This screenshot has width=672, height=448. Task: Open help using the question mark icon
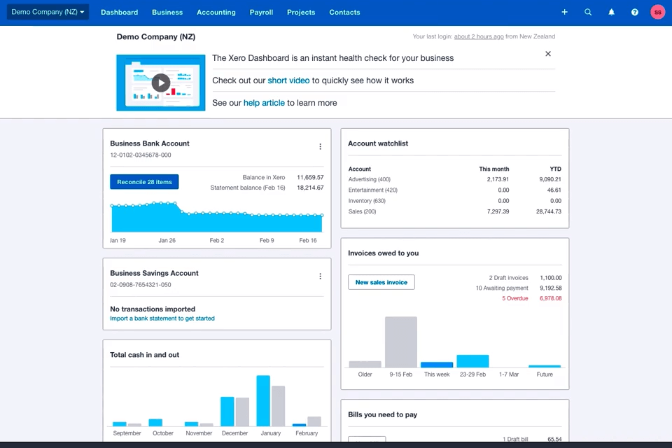click(634, 12)
